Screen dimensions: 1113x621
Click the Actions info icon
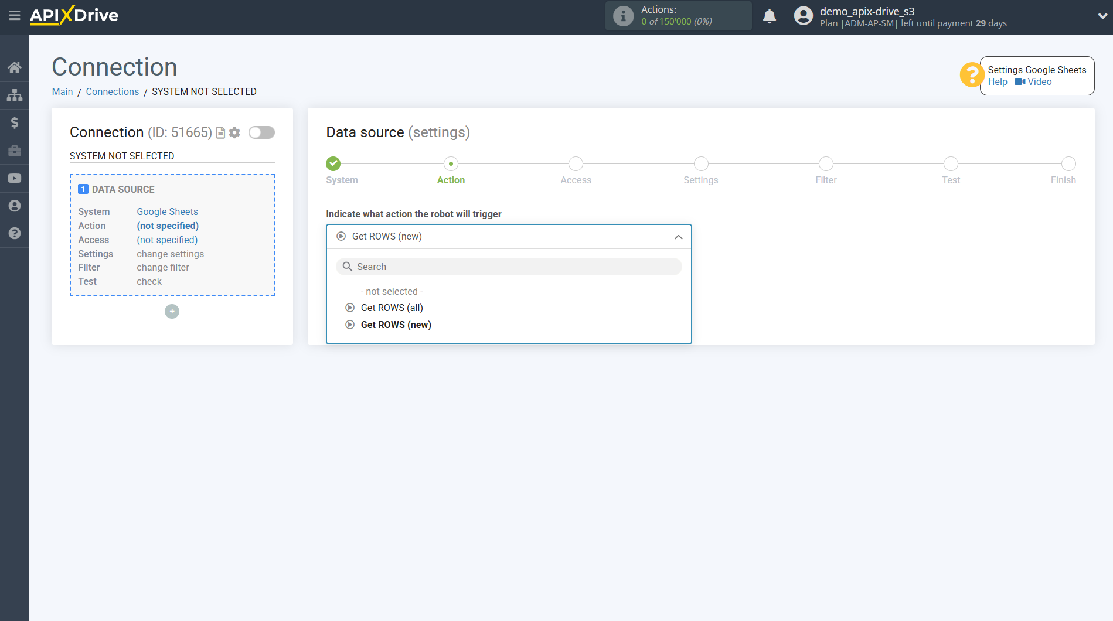(623, 16)
